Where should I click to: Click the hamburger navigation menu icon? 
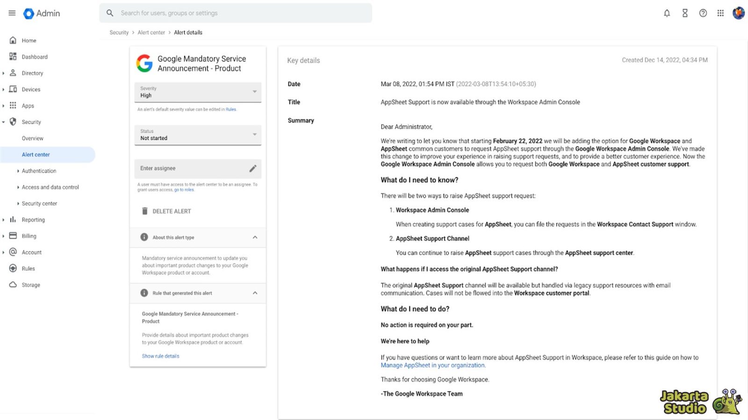coord(12,13)
